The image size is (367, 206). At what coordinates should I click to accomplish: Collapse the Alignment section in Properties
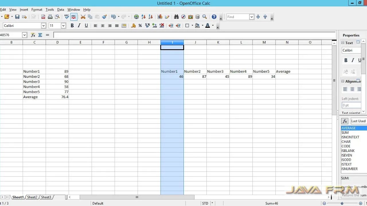pos(343,81)
